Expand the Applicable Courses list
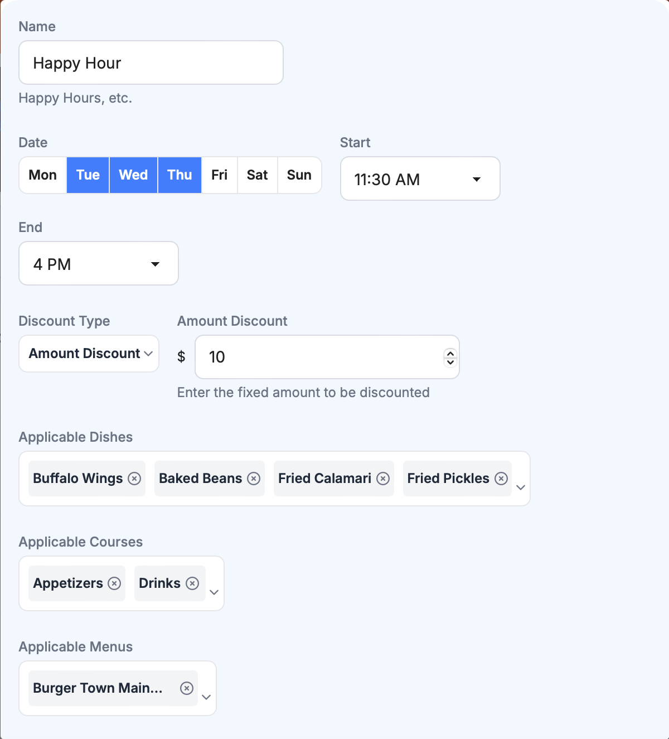 point(214,592)
